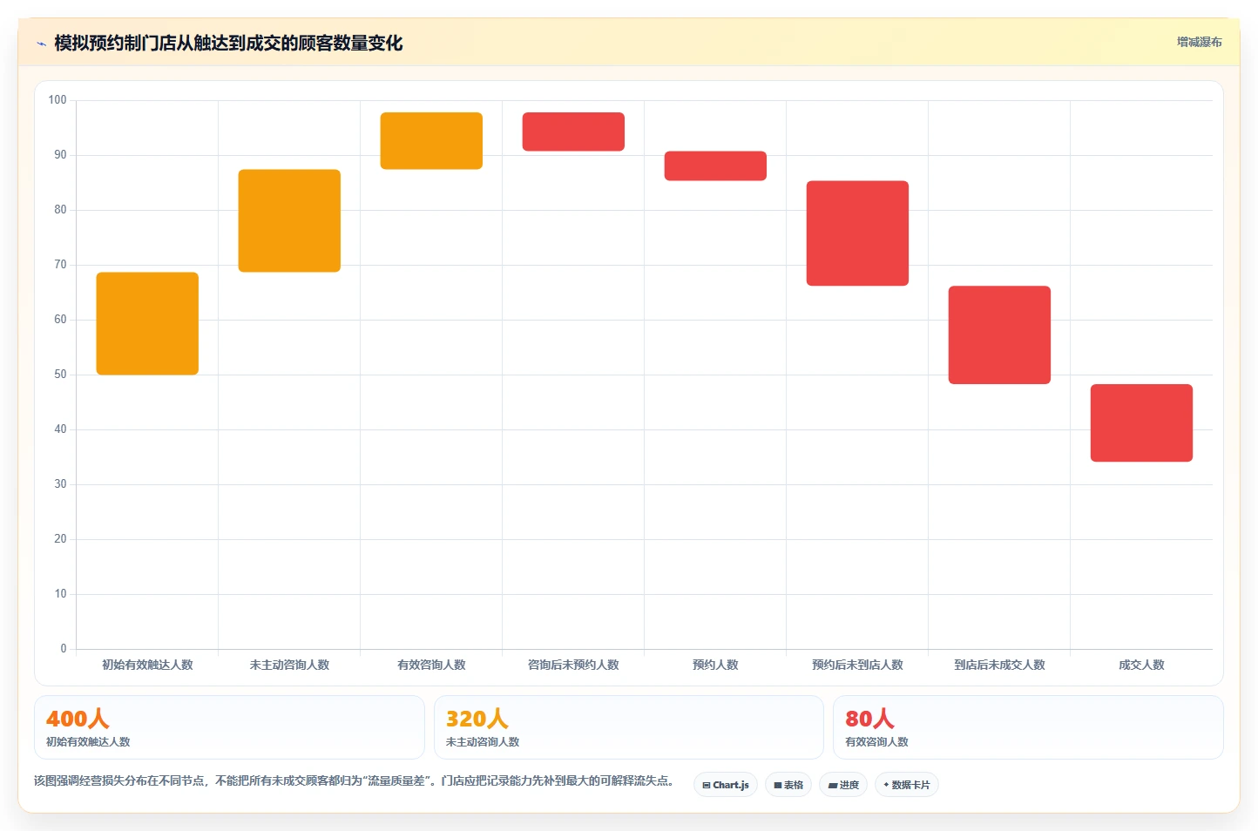Click the x-axis label 初始有效触达人数
The image size is (1258, 831).
tap(147, 665)
